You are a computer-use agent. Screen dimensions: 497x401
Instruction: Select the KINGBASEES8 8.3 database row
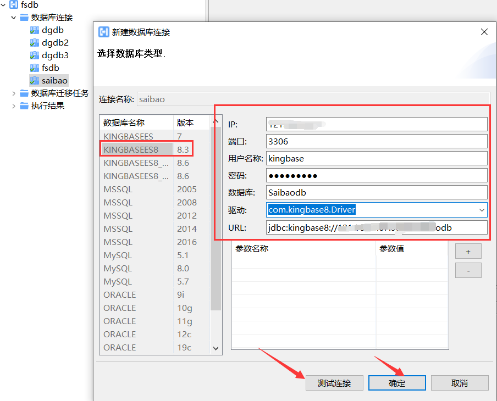tap(148, 149)
